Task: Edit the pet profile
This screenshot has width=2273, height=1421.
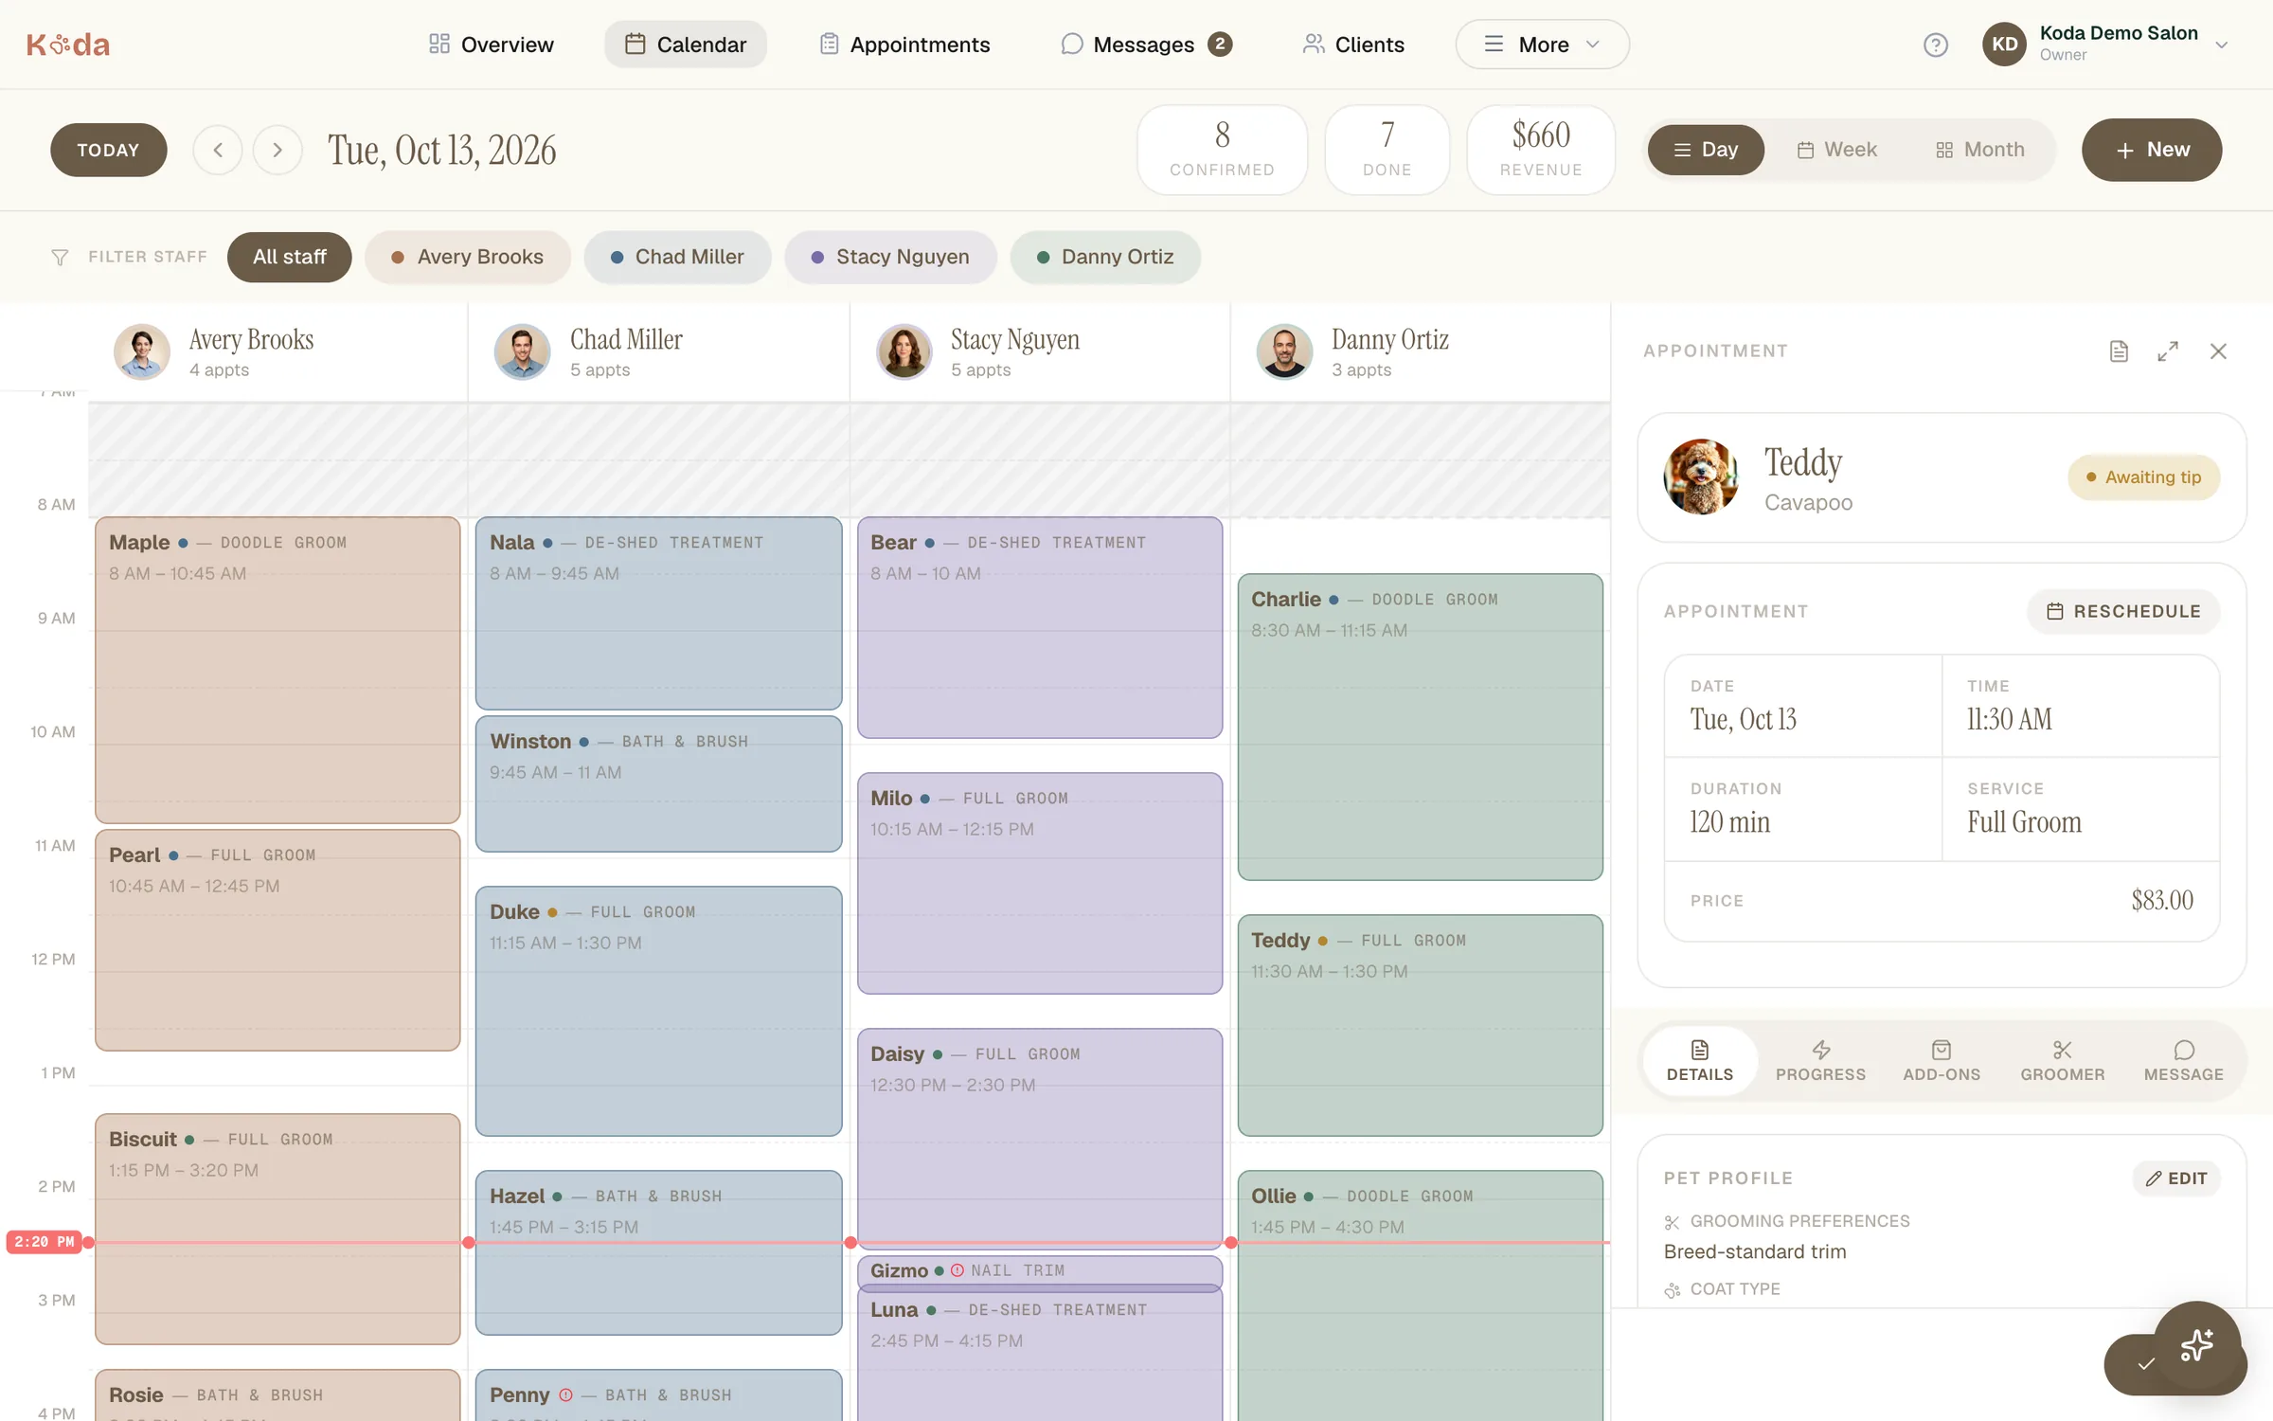Action: pyautogui.click(x=2176, y=1178)
